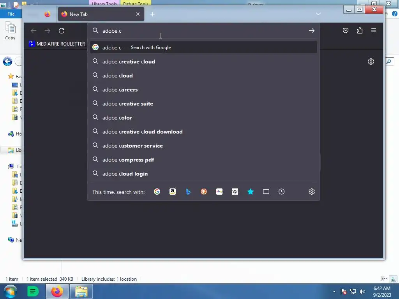Open the volume speaker tray icon
Image resolution: width=399 pixels, height=299 pixels.
point(362,292)
